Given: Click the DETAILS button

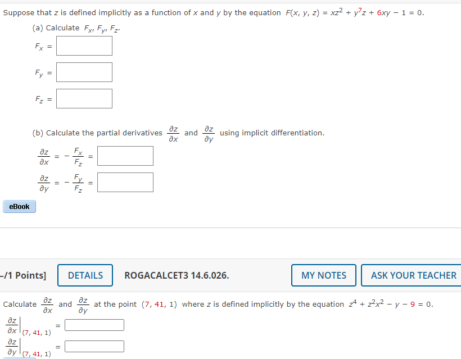Looking at the screenshot, I should 85,275.
